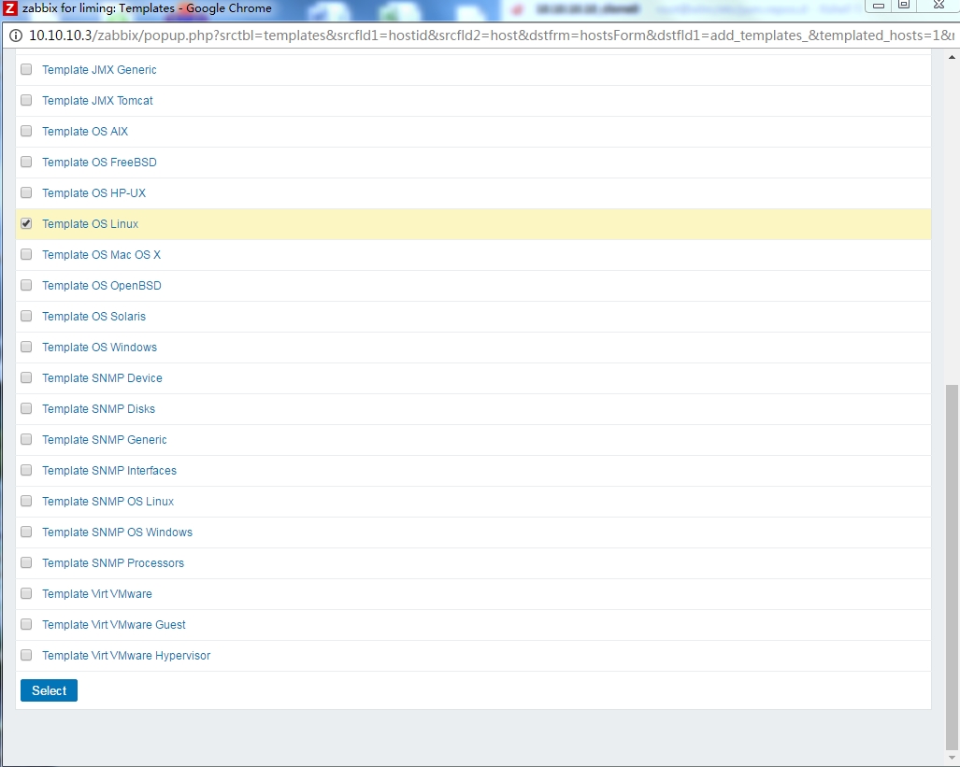960x767 pixels.
Task: Click the Template Virt VMware link
Action: click(x=96, y=594)
